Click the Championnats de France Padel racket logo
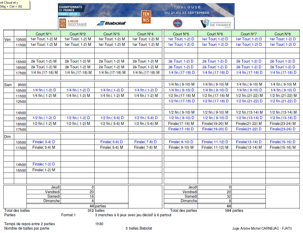 pyautogui.click(x=216, y=23)
